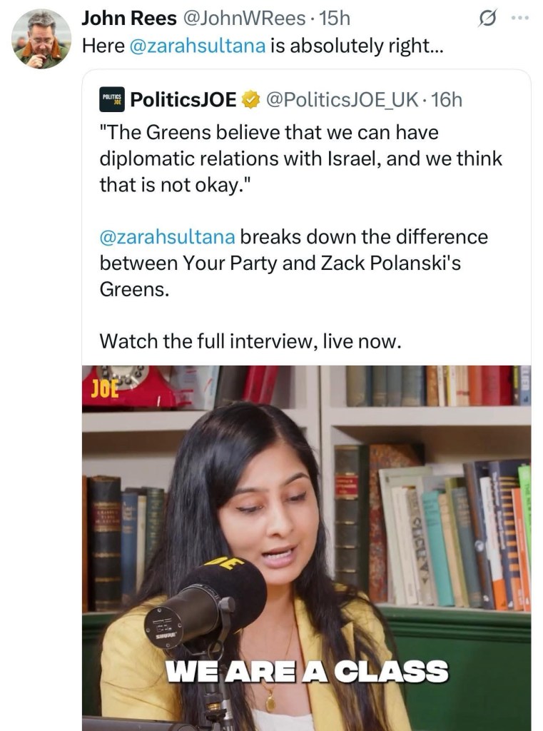The height and width of the screenshot is (731, 543).
Task: Click @zarahsultana in the quoted post
Action: 167,237
